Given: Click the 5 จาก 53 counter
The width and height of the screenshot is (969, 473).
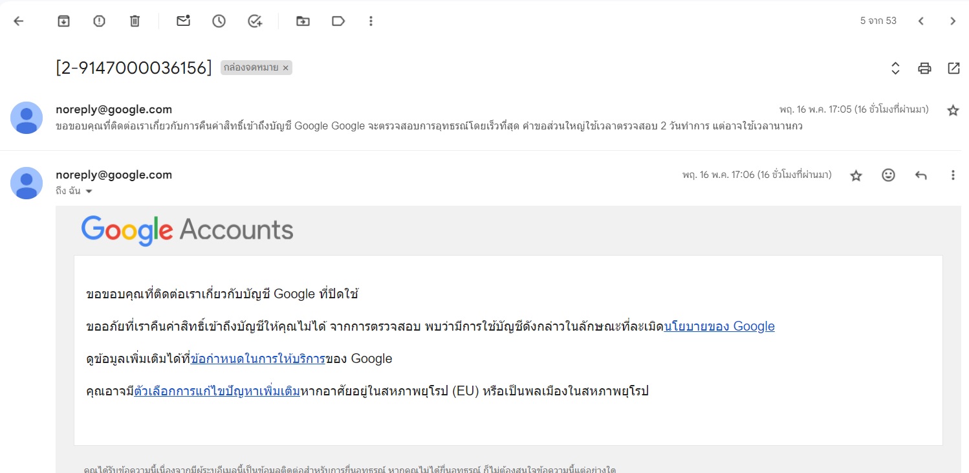Looking at the screenshot, I should [x=878, y=21].
